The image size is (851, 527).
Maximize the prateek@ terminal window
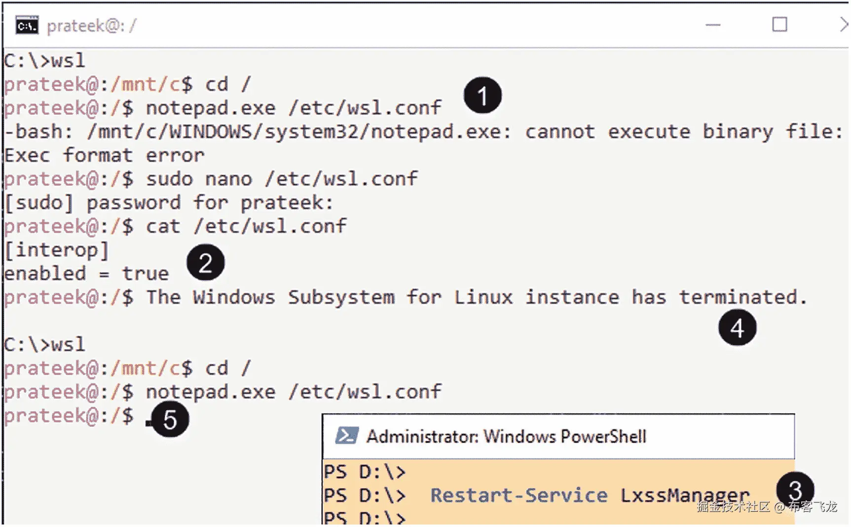[779, 25]
